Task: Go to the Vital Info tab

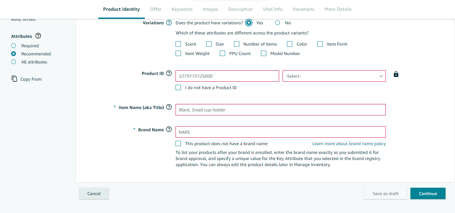Action: point(273,9)
